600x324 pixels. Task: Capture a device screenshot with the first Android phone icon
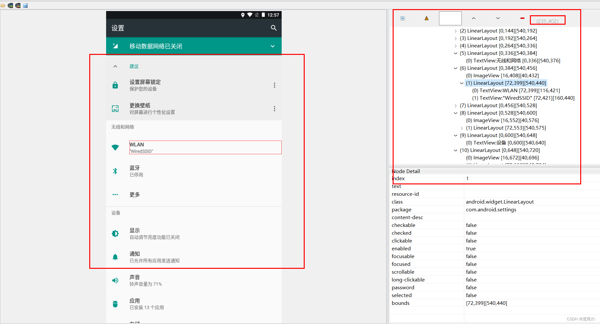coord(10,6)
